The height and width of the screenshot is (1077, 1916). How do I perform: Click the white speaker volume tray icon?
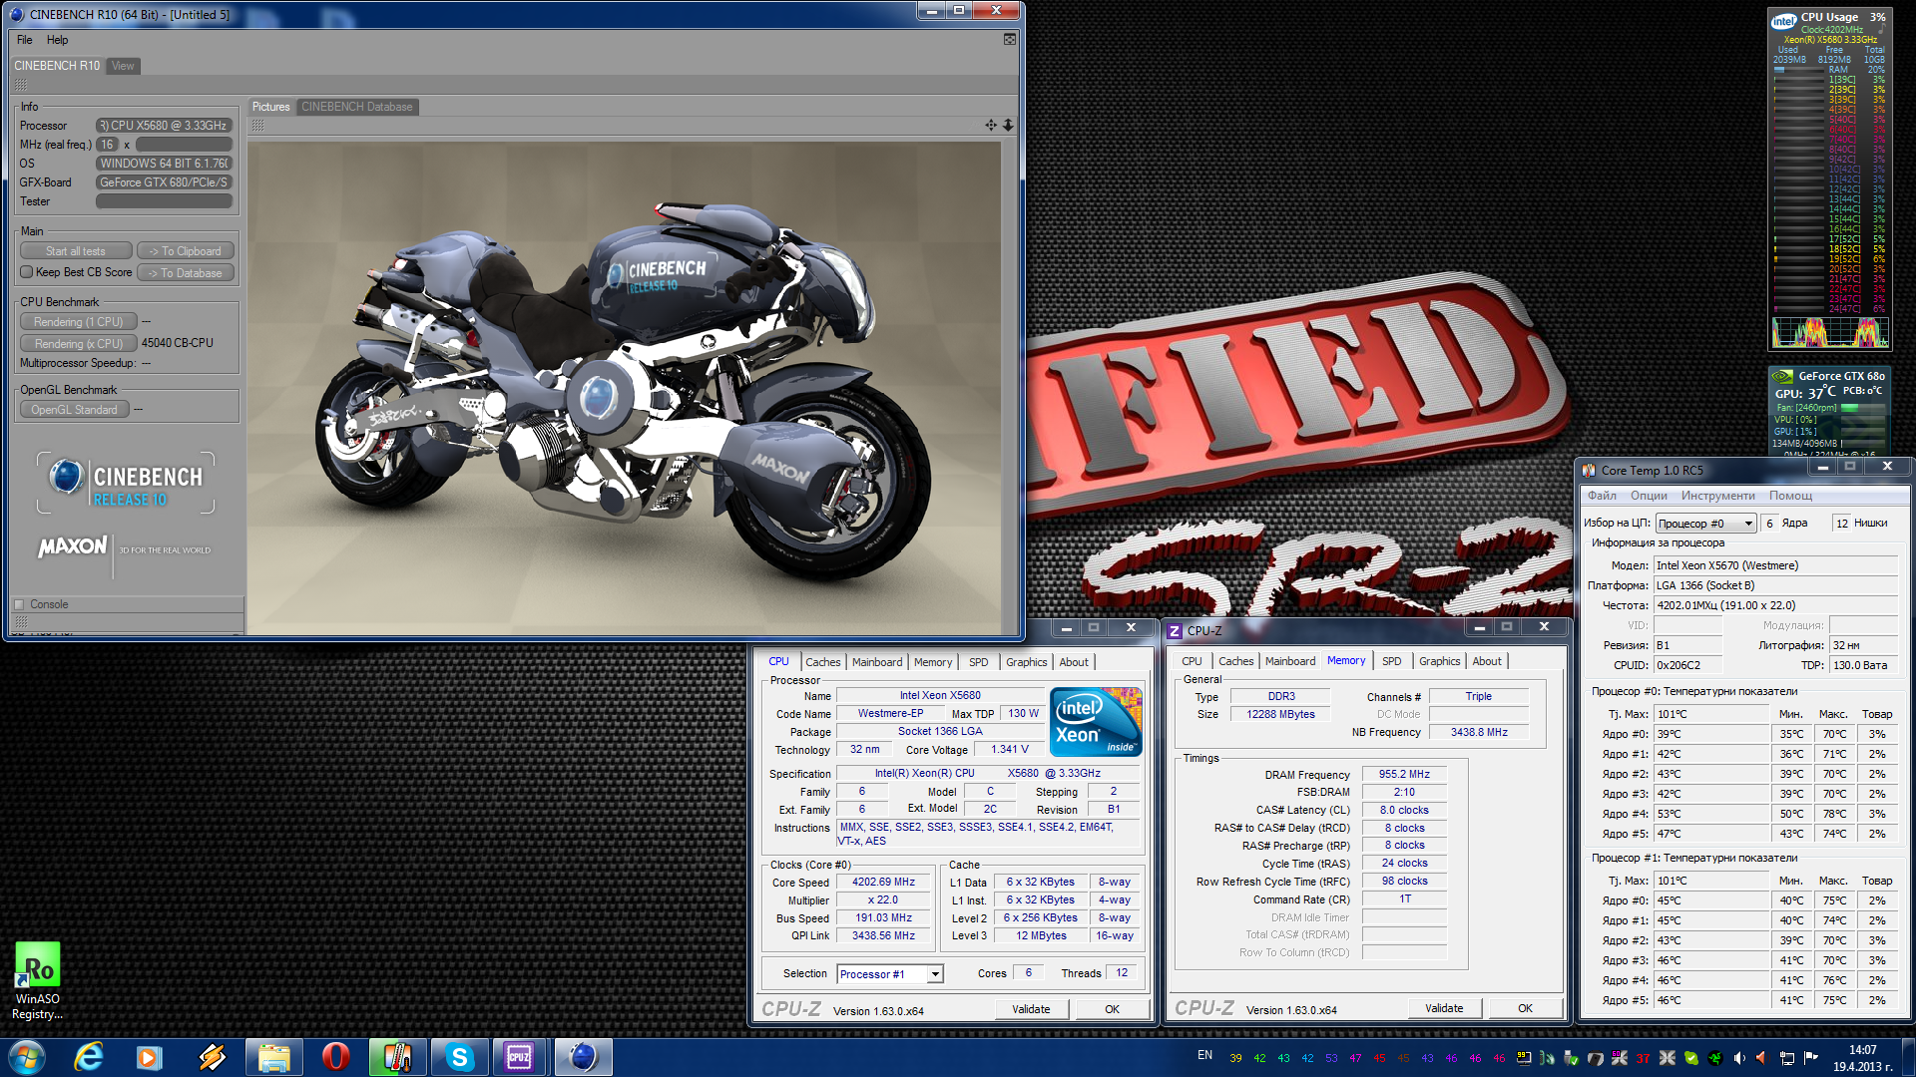(x=1739, y=1058)
